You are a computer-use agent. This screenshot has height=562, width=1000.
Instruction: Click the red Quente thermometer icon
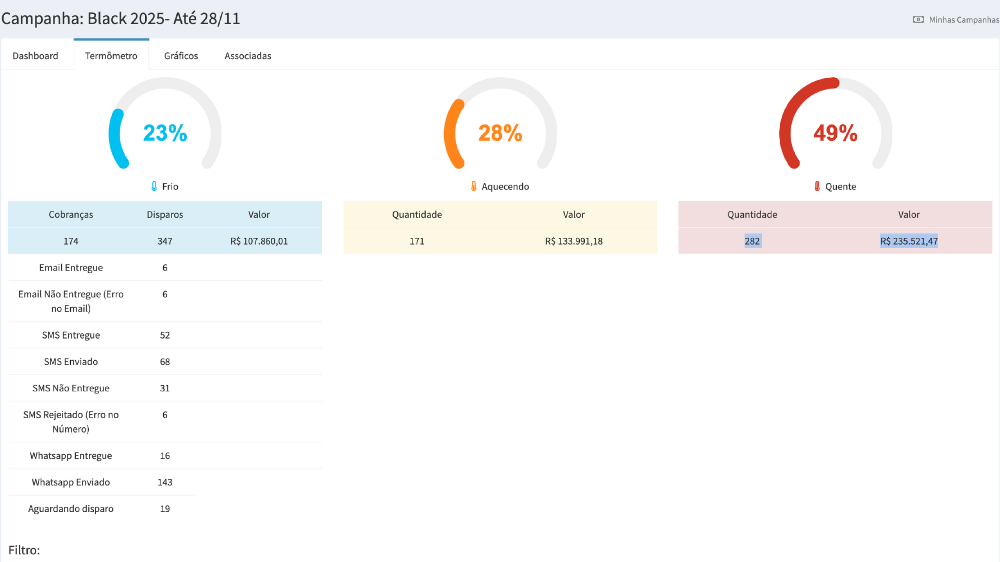(x=817, y=186)
